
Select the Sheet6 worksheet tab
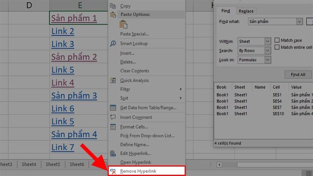(x=77, y=164)
